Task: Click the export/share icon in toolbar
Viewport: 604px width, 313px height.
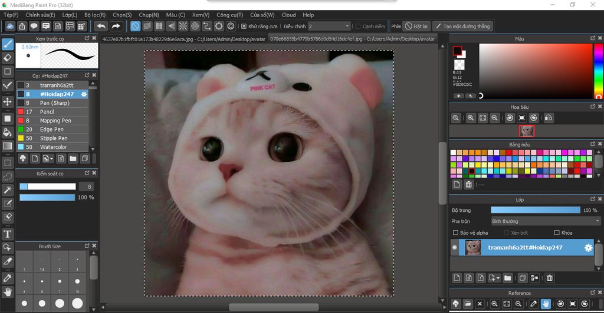Action: pyautogui.click(x=22, y=26)
